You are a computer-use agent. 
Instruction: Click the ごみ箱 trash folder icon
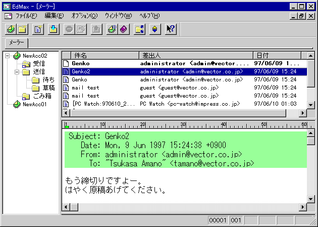coord(26,96)
